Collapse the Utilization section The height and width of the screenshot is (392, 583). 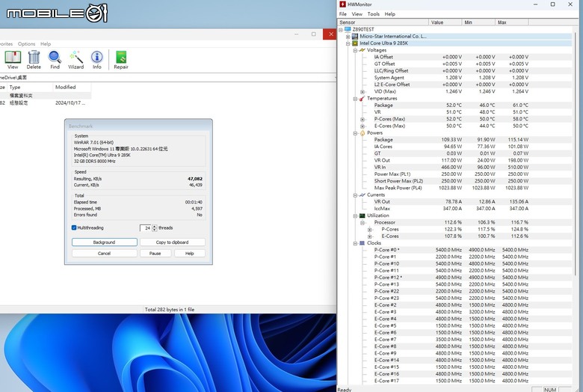point(355,215)
